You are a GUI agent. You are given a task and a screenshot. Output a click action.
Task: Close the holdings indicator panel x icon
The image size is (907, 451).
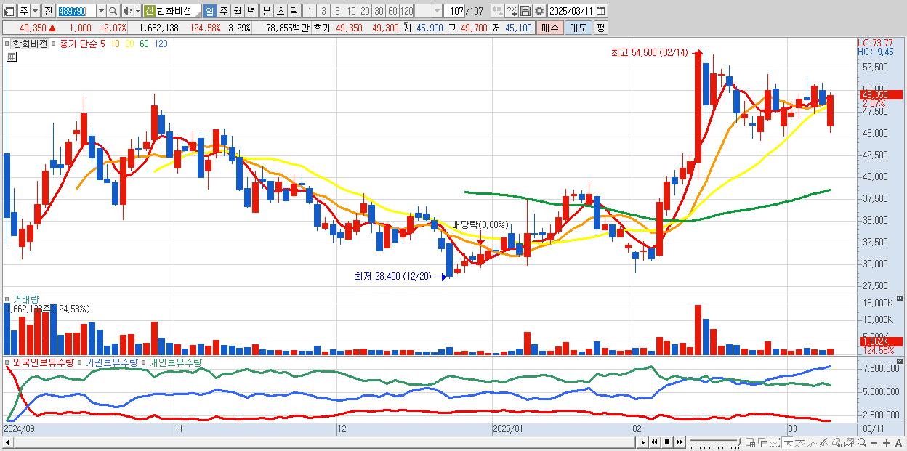(900, 361)
